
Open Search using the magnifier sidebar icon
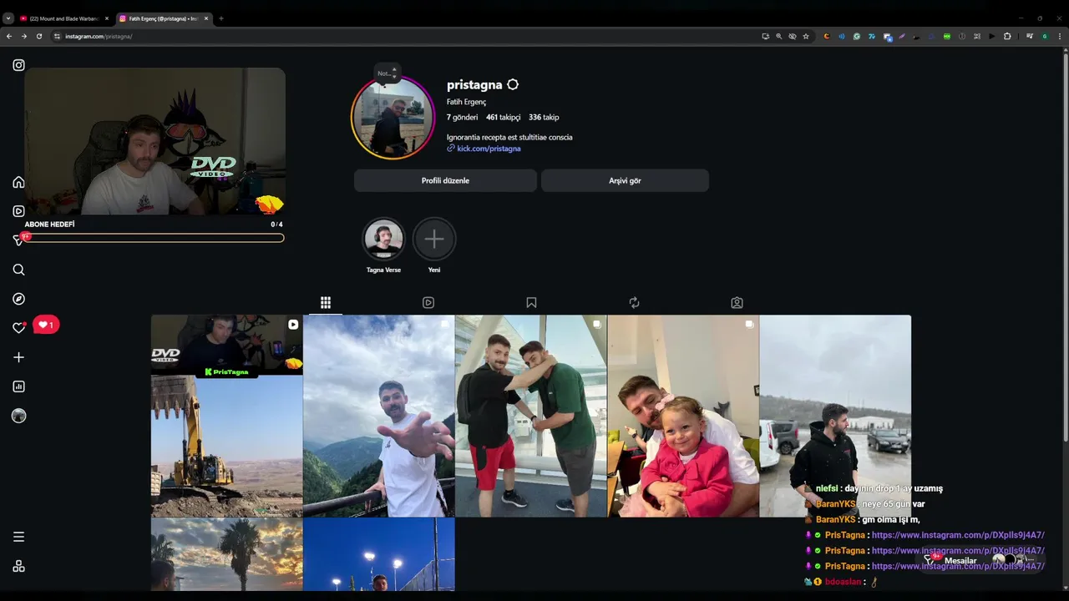18,270
